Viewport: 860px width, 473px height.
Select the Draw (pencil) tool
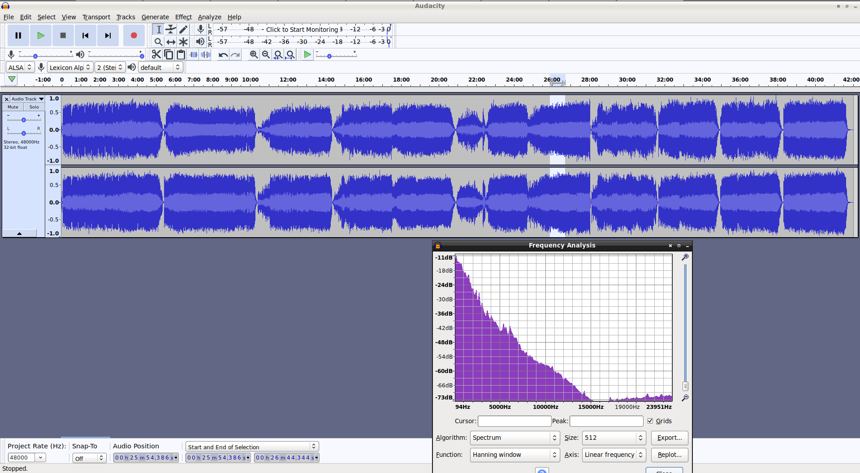183,30
